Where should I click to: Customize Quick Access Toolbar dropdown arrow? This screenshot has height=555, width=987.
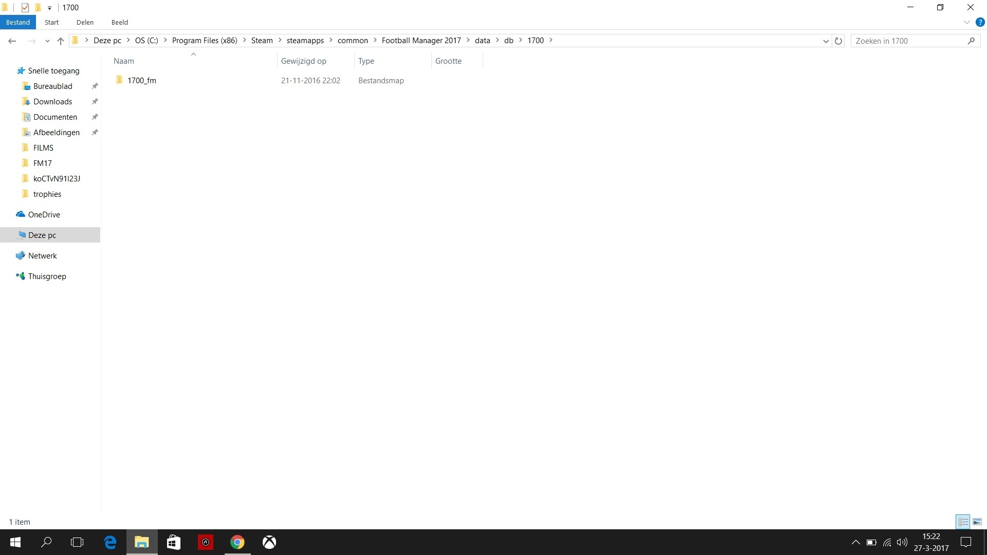click(x=49, y=8)
